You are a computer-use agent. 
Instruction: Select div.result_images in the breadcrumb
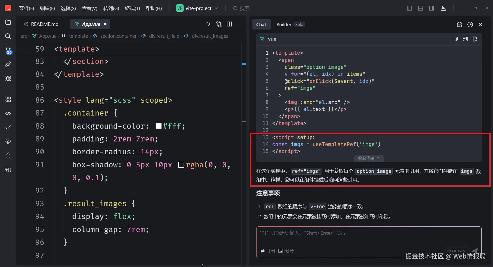click(x=210, y=36)
